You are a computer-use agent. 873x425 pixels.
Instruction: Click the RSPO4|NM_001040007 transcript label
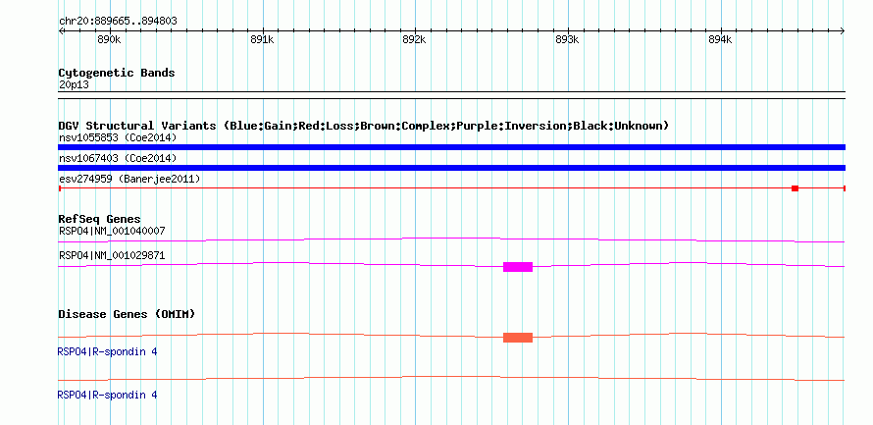point(112,231)
